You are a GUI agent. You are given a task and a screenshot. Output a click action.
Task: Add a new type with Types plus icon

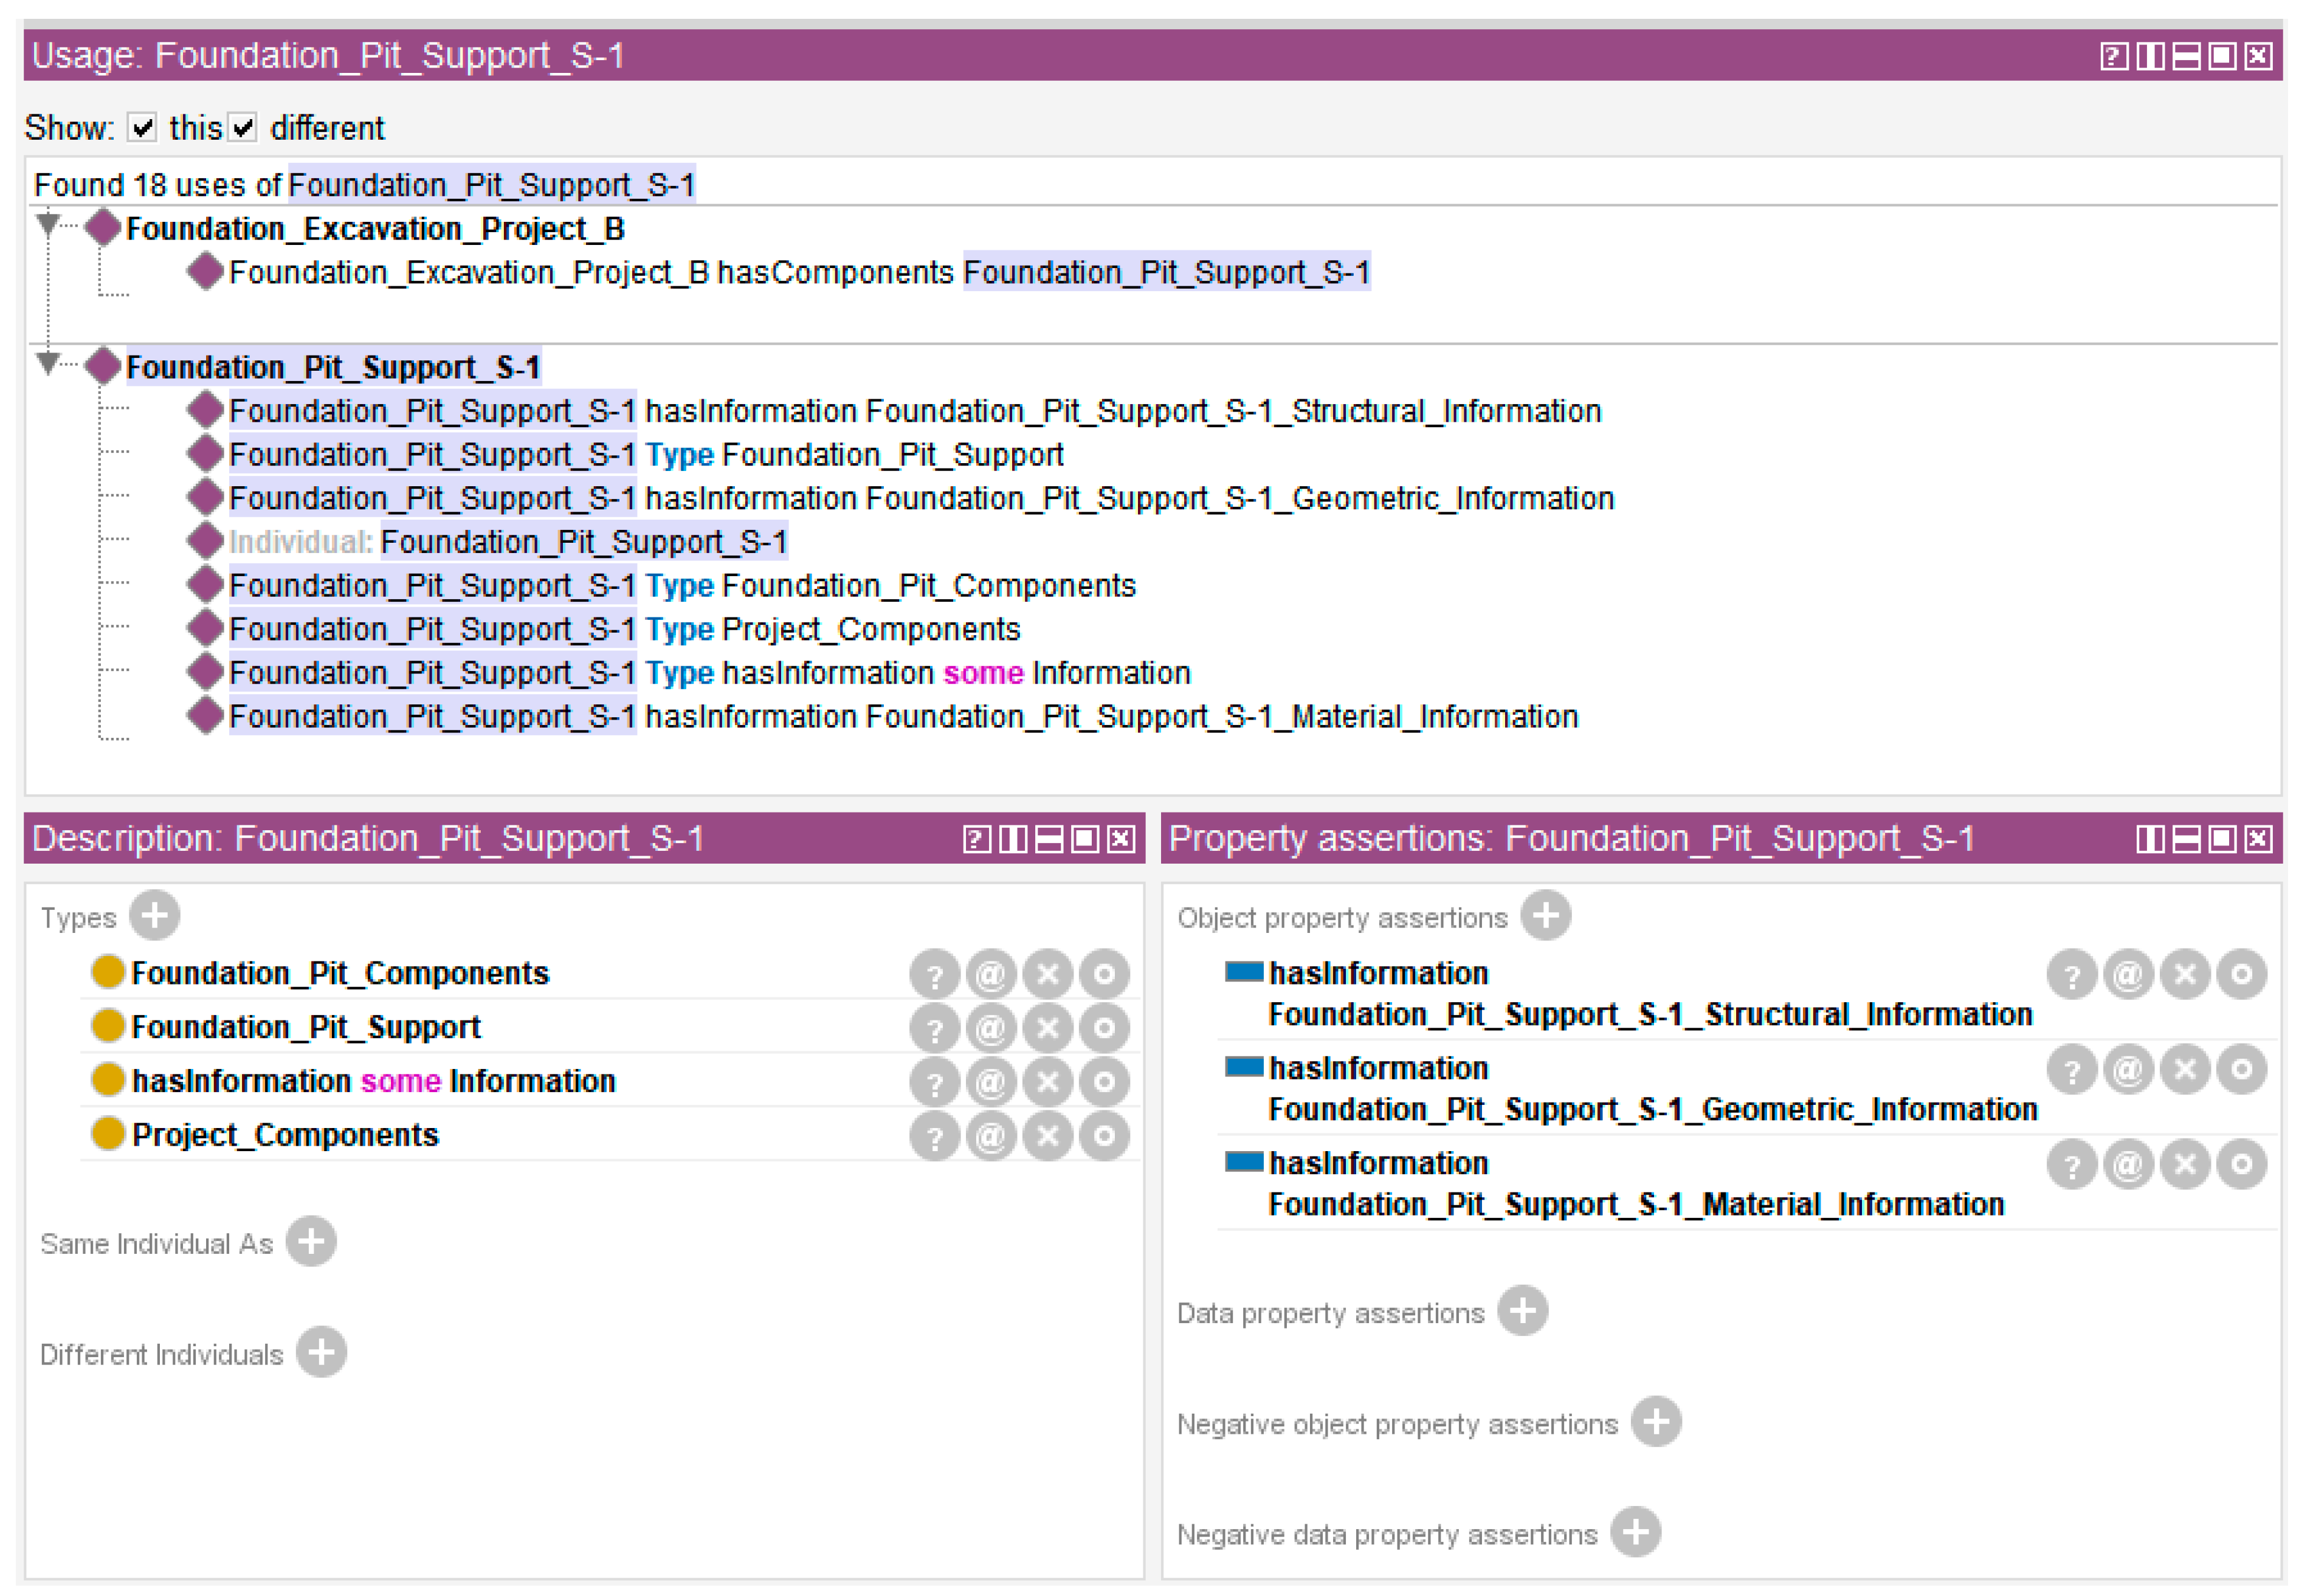154,916
